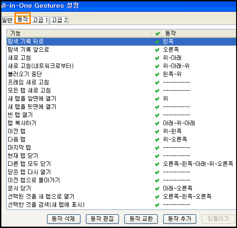Click check icon beside 마지막 탭
The height and width of the screenshot is (228, 237).
(x=157, y=148)
